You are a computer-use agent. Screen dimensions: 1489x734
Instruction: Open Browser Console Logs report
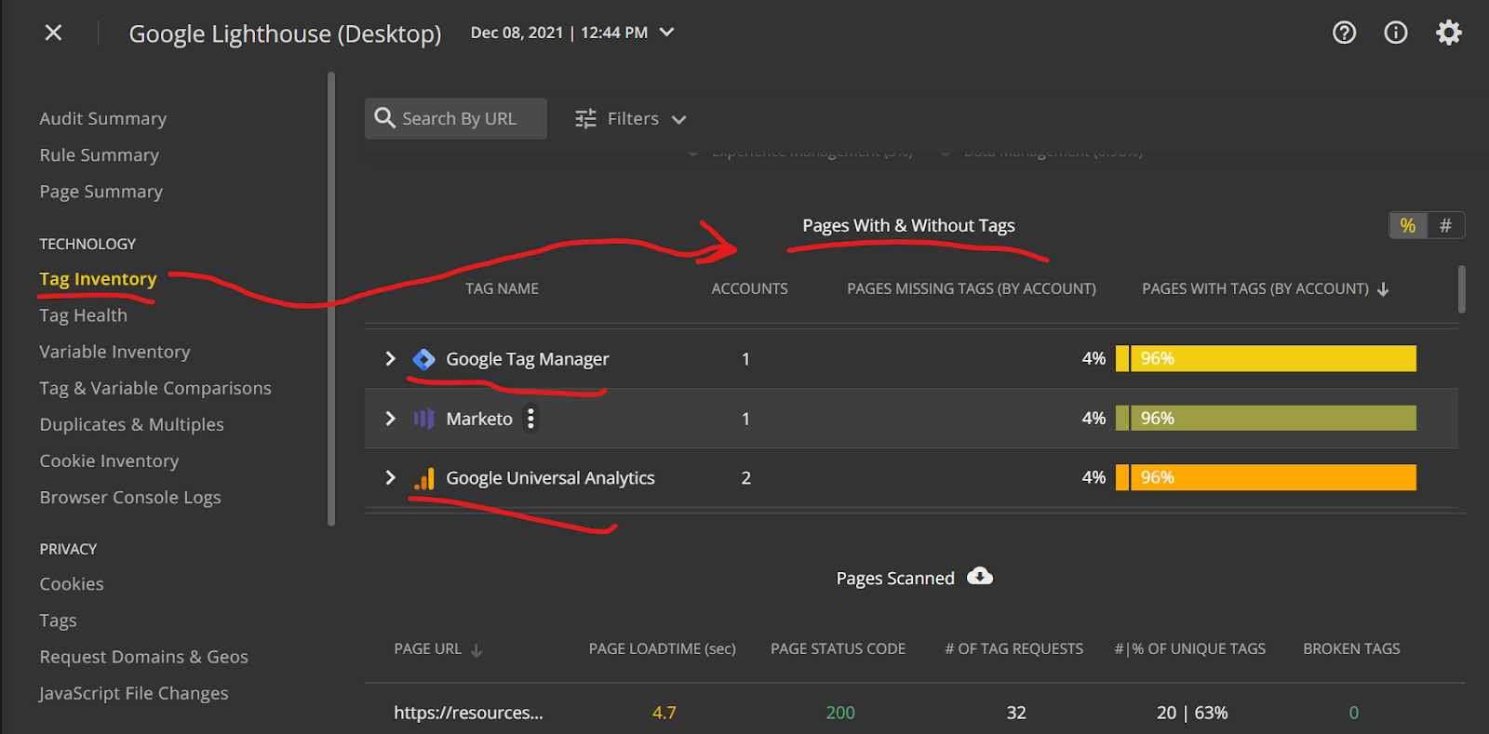[x=130, y=498]
